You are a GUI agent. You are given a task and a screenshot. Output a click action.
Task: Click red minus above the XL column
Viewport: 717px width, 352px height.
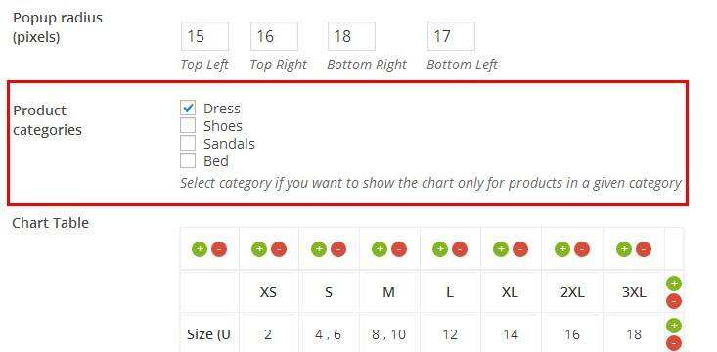point(520,249)
